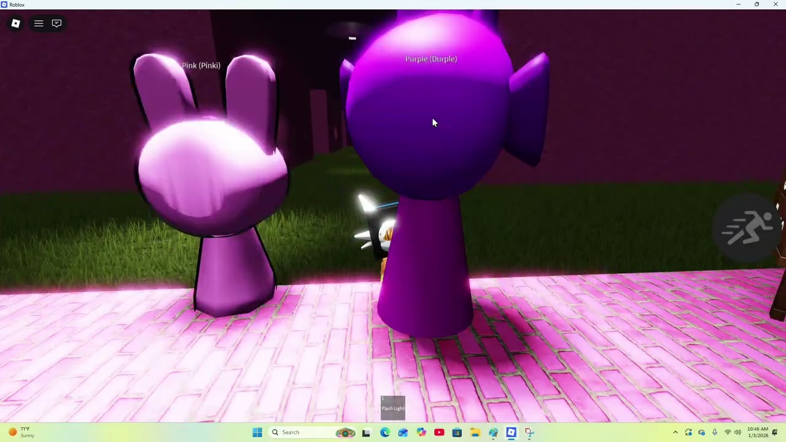This screenshot has width=786, height=442.
Task: Open Snipping Tool from the taskbar
Action: 529,432
